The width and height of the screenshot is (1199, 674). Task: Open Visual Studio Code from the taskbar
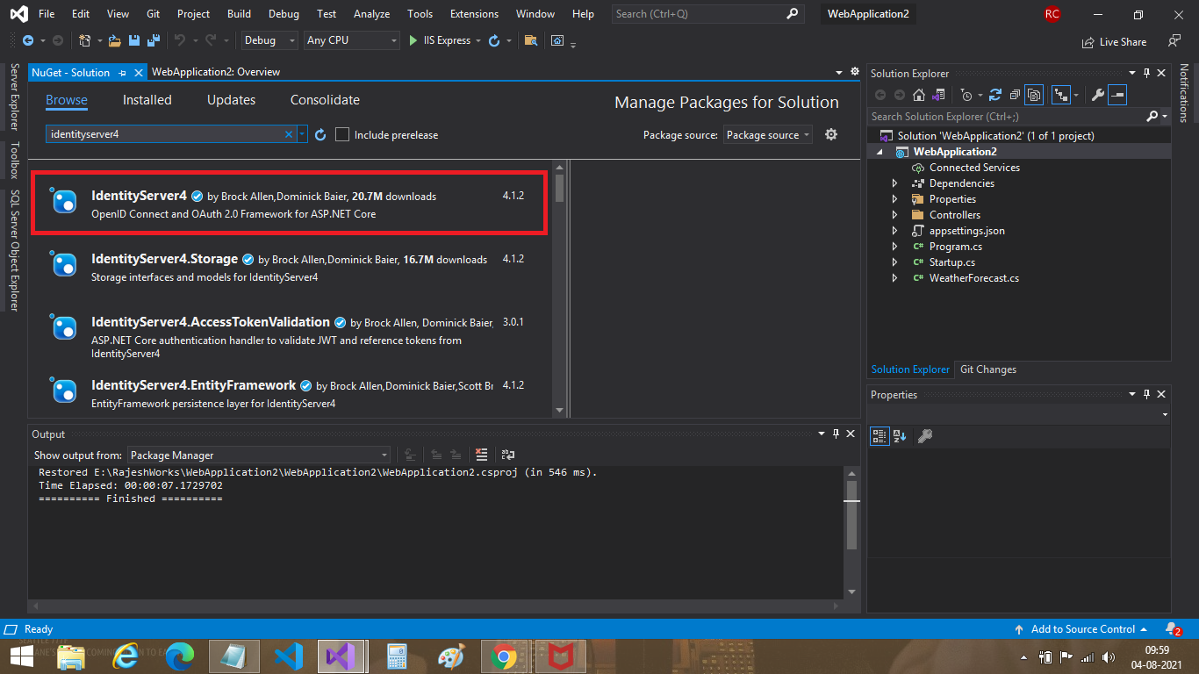pos(288,656)
